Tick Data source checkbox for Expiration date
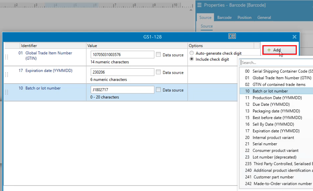The height and width of the screenshot is (191, 313). coord(159,72)
